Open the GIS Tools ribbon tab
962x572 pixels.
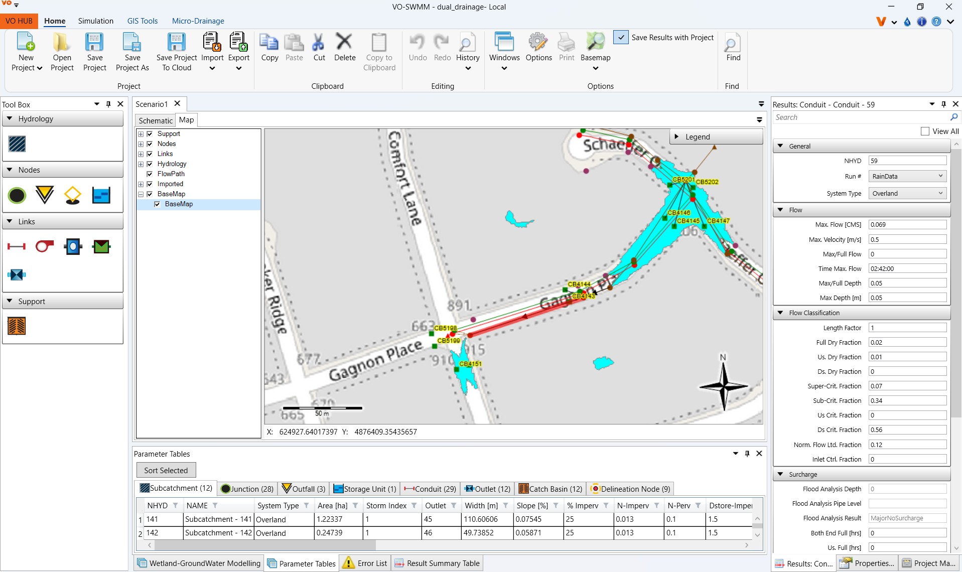coord(143,21)
